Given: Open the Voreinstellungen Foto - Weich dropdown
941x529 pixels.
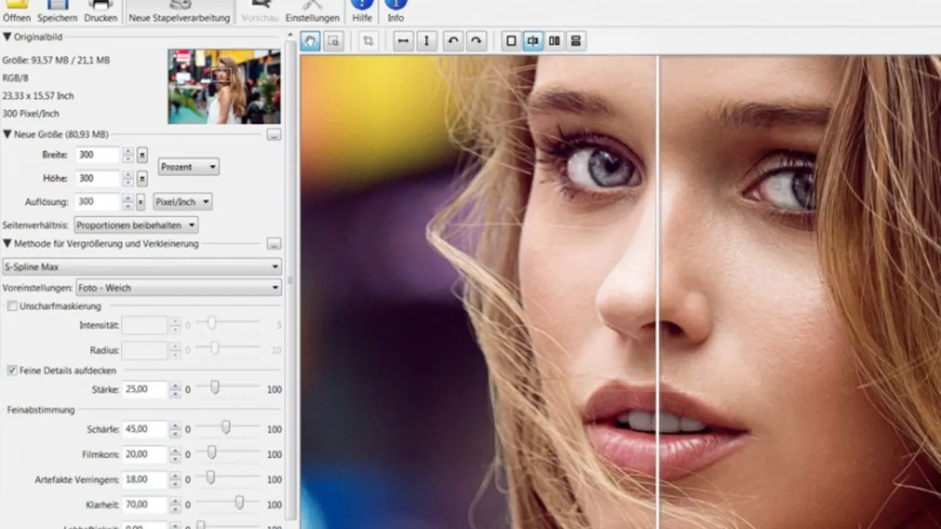Looking at the screenshot, I should click(x=179, y=288).
